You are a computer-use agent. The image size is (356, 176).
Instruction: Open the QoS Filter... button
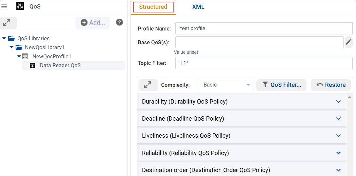pos(282,85)
